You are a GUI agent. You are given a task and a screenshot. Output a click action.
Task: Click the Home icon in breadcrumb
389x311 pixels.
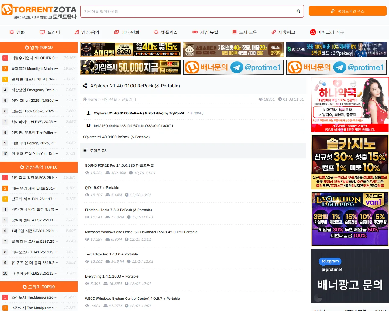click(85, 99)
